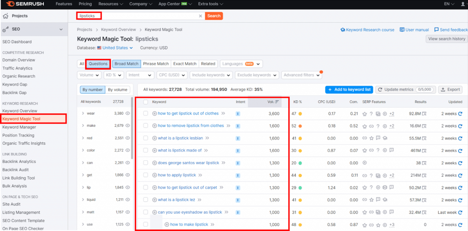468x231 pixels.
Task: Select the Phrase Match tab
Action: (156, 64)
